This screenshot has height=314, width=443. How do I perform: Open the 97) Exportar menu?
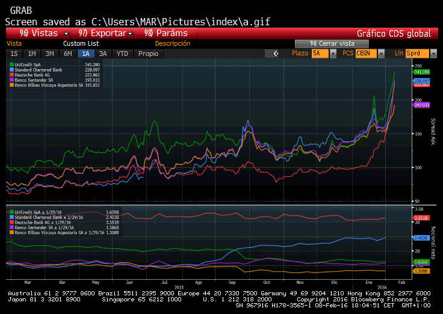[x=102, y=33]
